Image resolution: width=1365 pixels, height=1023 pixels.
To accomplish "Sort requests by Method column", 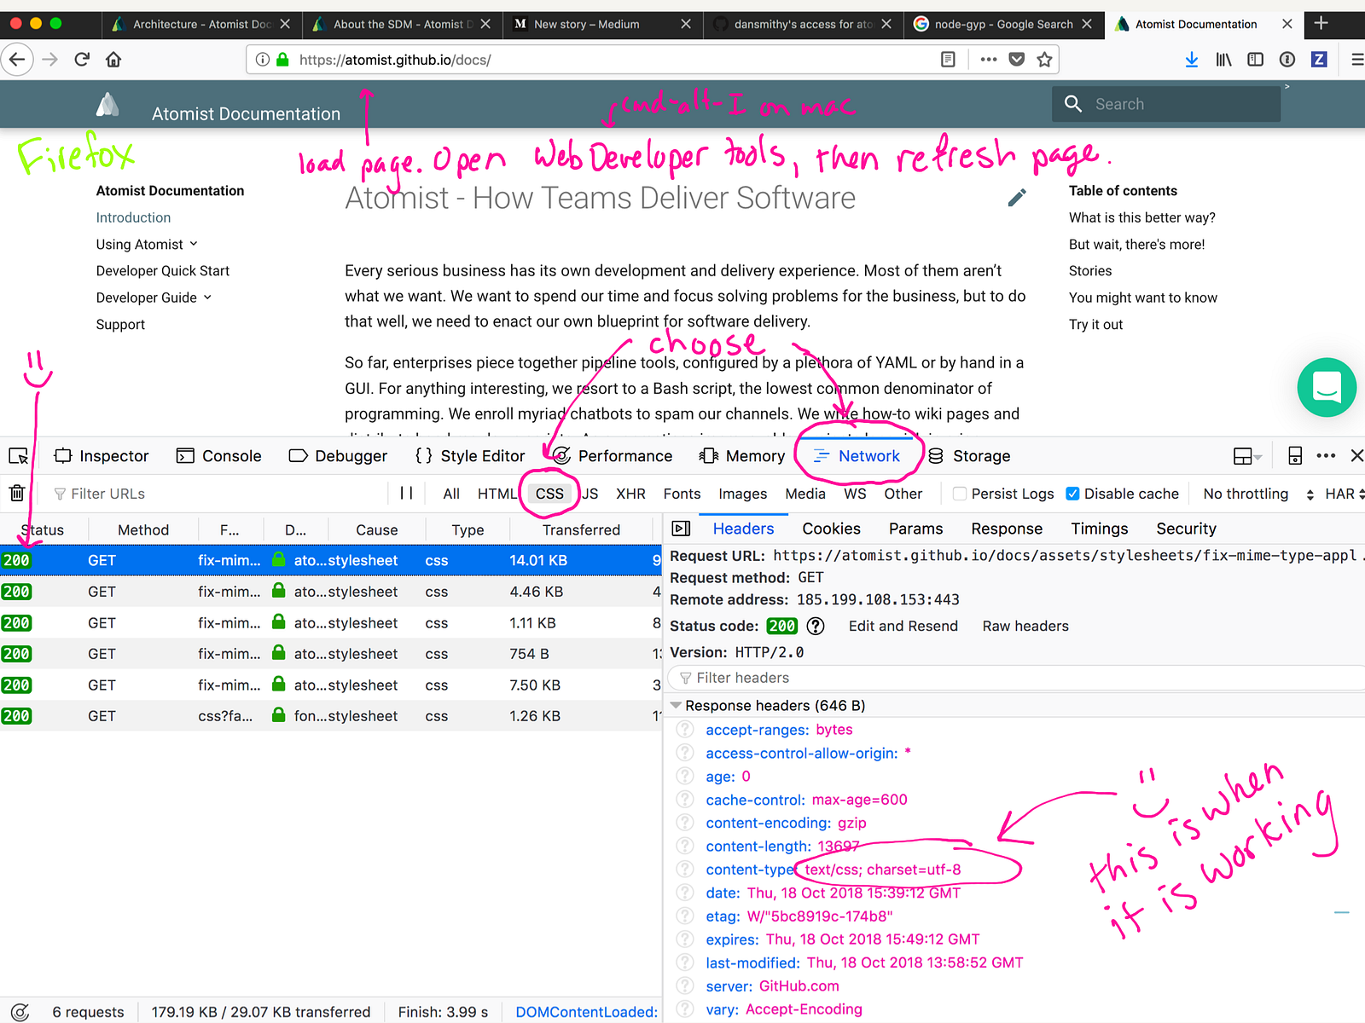I will click(142, 529).
